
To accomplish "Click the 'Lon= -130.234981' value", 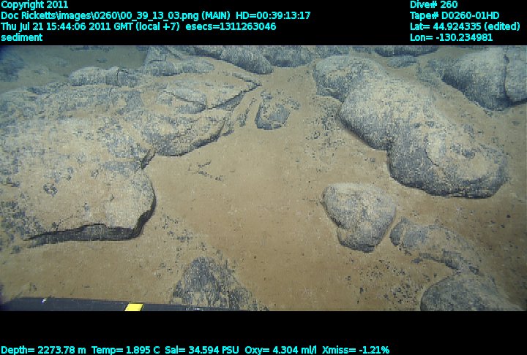I will (x=451, y=37).
